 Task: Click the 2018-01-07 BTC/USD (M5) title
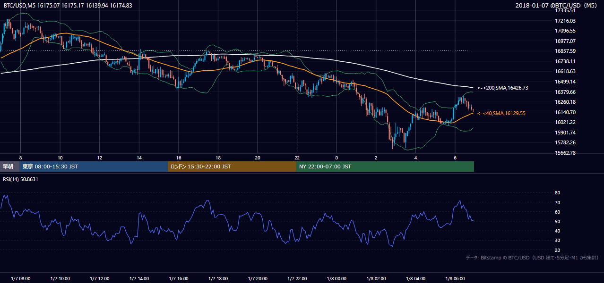[557, 6]
